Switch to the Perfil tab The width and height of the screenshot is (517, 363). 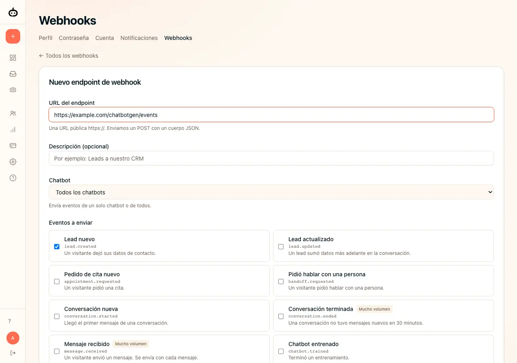click(x=46, y=38)
